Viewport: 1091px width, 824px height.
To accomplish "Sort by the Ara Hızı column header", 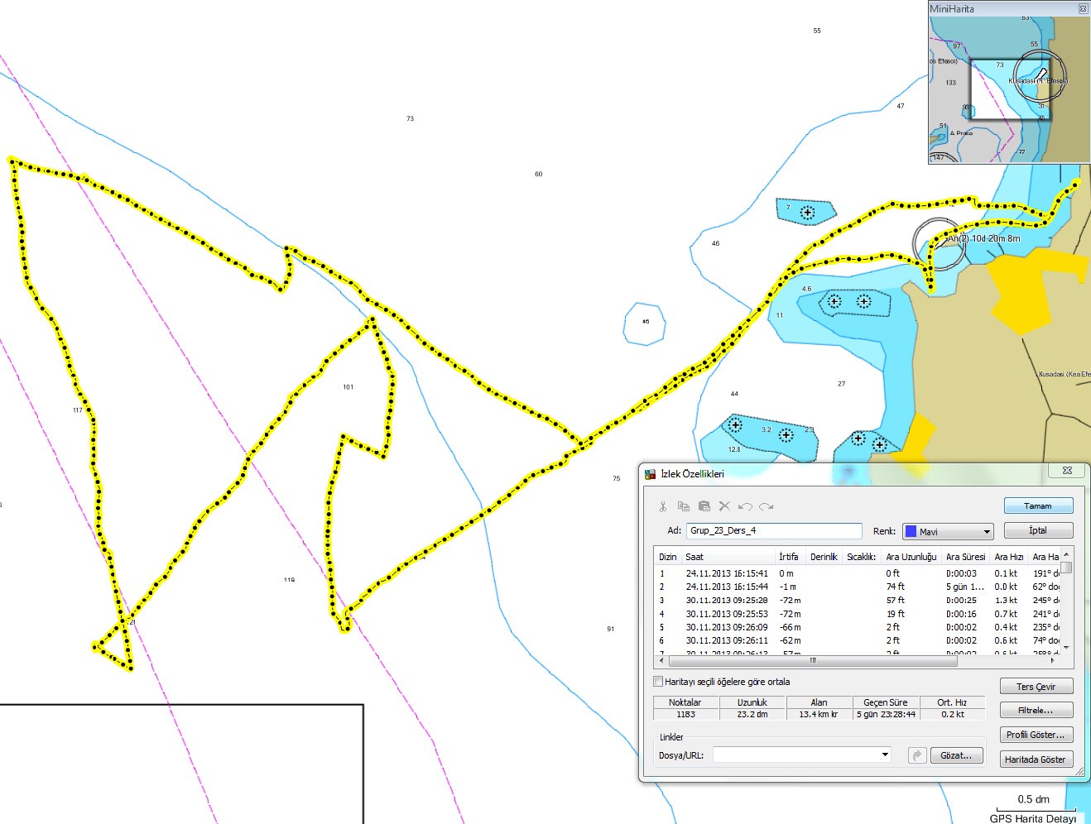I will pyautogui.click(x=1009, y=557).
